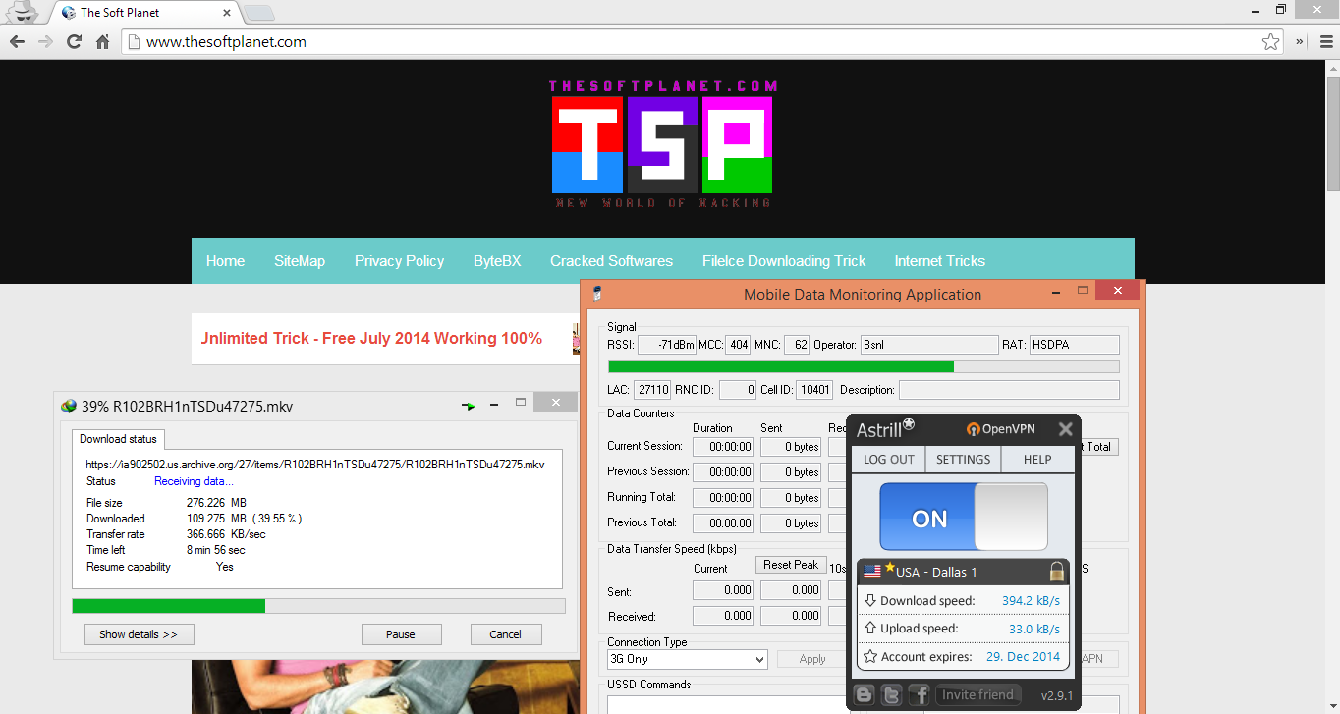Open the Cracked Softwares menu item
The height and width of the screenshot is (714, 1340).
point(611,261)
